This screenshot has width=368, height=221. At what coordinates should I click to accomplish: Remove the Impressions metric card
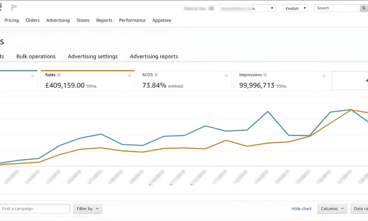coord(324,76)
